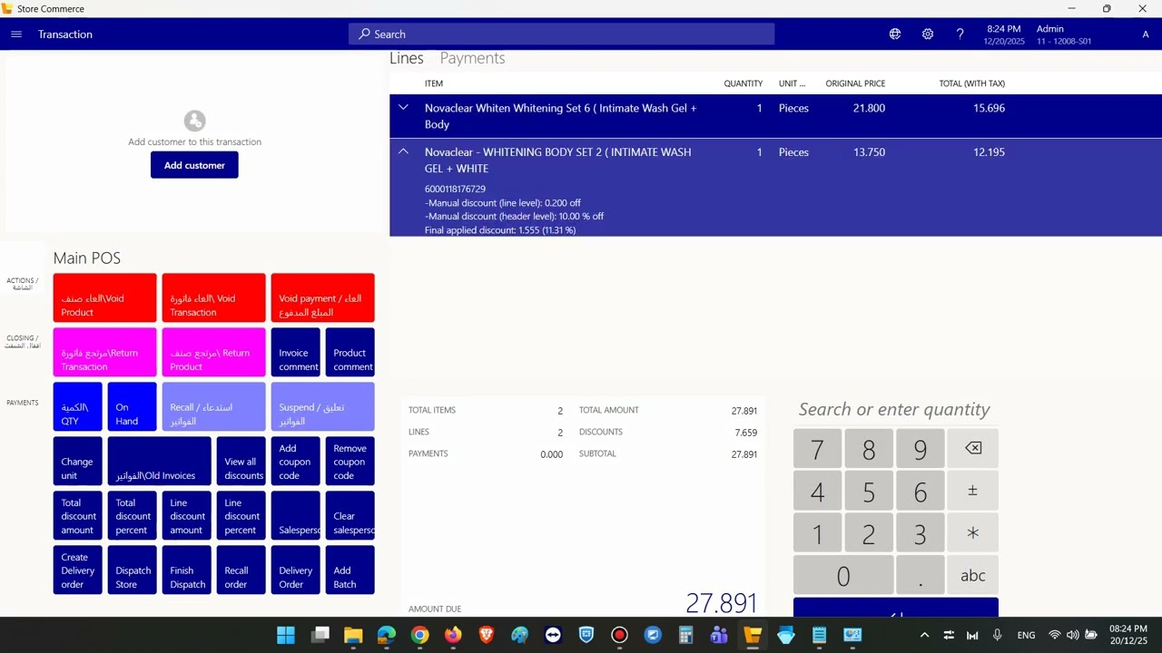This screenshot has height=653, width=1162.
Task: Click the Void Transaction button
Action: coord(213,298)
